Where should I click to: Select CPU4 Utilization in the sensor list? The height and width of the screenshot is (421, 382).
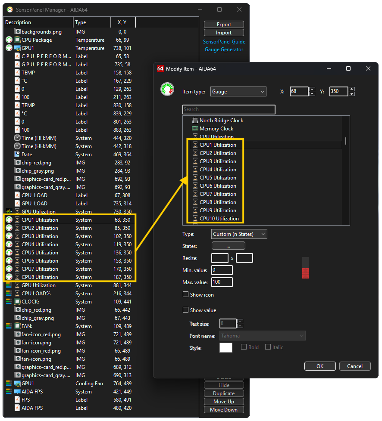[218, 170]
